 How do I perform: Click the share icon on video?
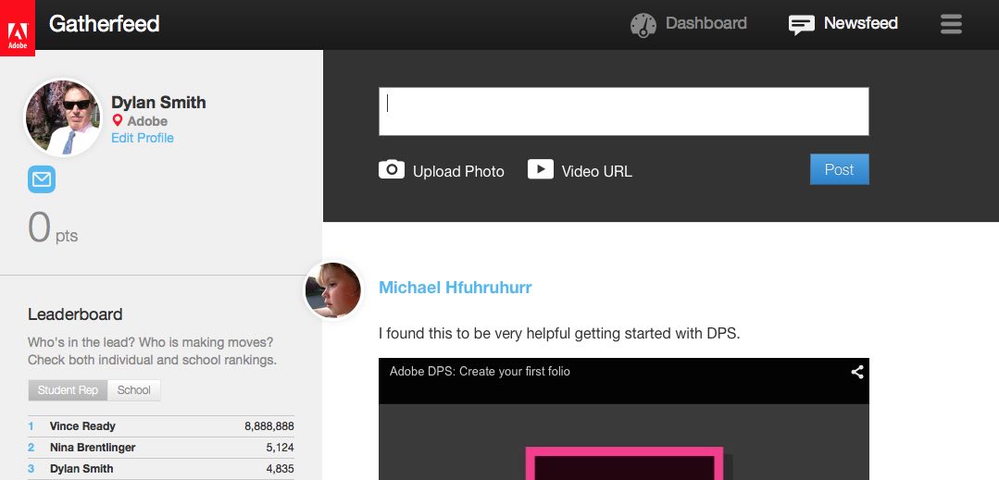857,372
